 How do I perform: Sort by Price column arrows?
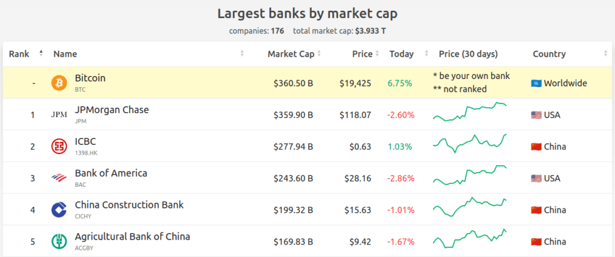click(x=377, y=54)
